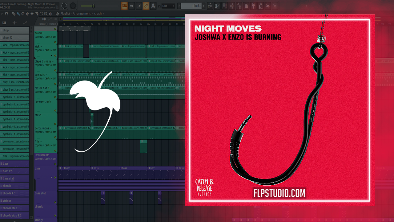Collapse the kick track group arrow
Image resolution: width=394 pixels, height=222 pixels.
click(51, 55)
